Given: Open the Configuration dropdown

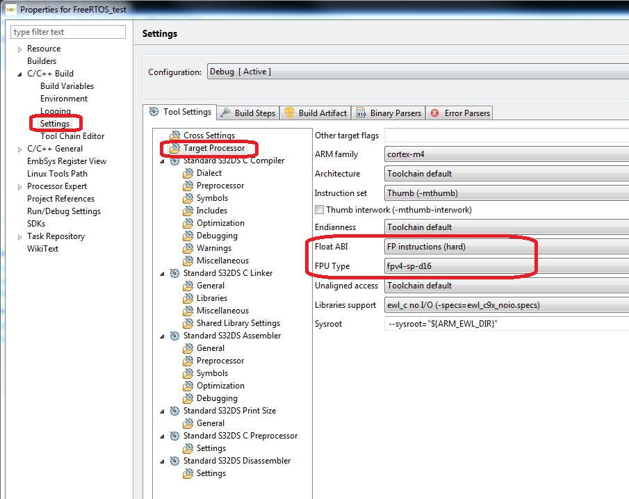Looking at the screenshot, I should [418, 72].
